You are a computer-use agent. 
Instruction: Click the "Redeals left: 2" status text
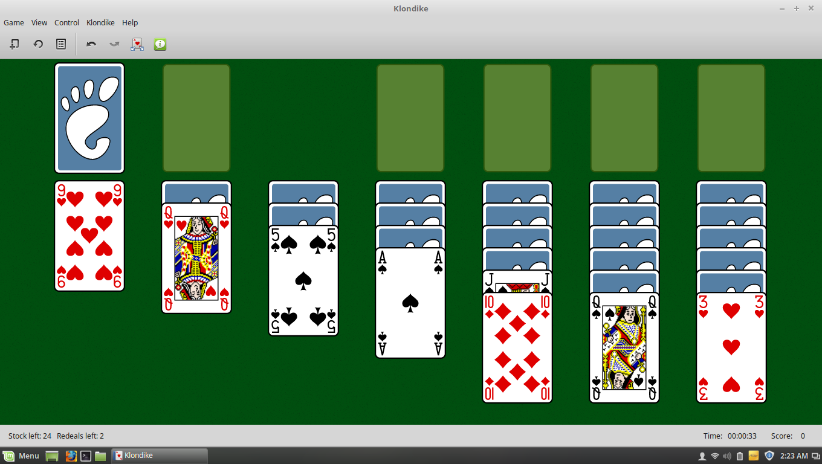coord(80,436)
